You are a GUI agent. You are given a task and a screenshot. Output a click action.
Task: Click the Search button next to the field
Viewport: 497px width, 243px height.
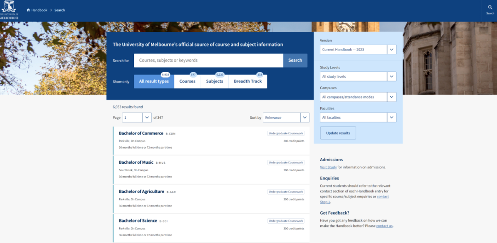[x=295, y=60]
